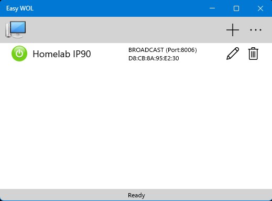
Task: Click the Easy WOL window title
Action: pos(20,8)
